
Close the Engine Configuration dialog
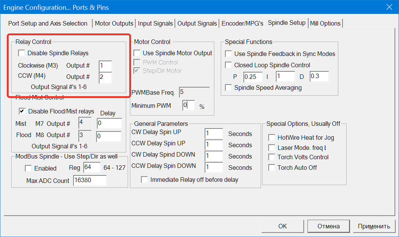389,7
